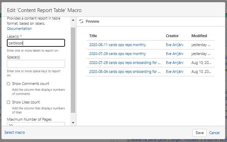Screen dimensions: 227x142
Task: Open 2020-08-04 cards ops reps onboarding page
Action: 125,72
